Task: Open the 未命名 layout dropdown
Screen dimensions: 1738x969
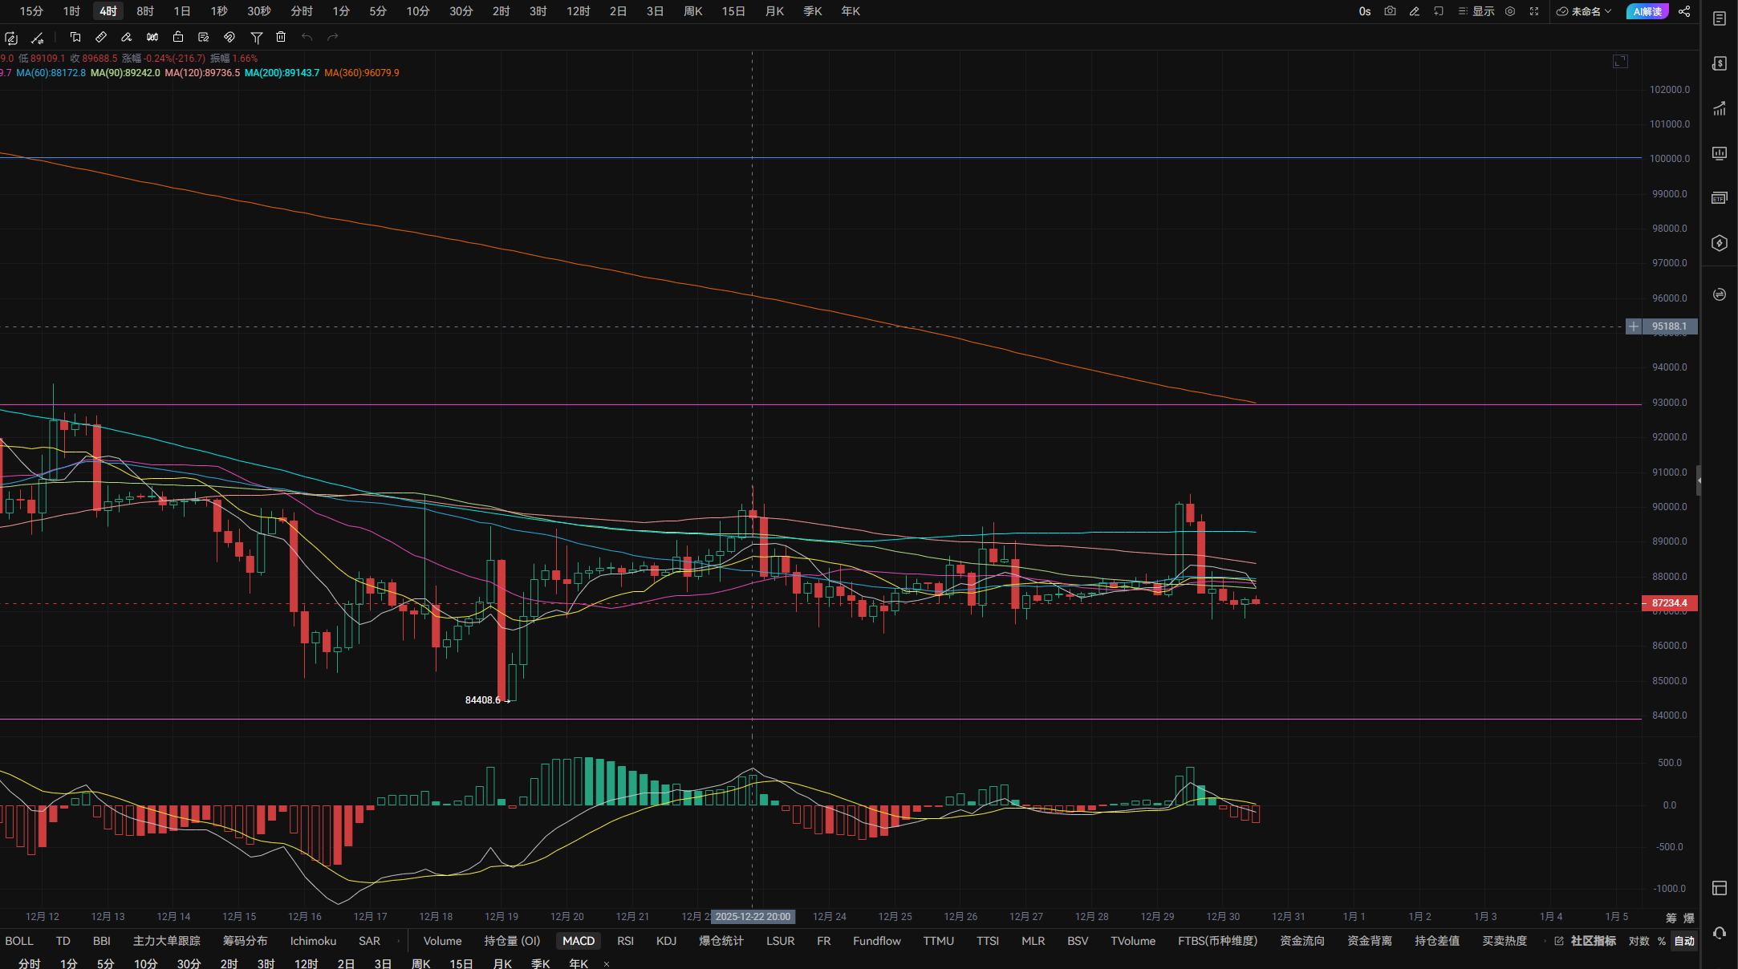Action: (x=1584, y=11)
